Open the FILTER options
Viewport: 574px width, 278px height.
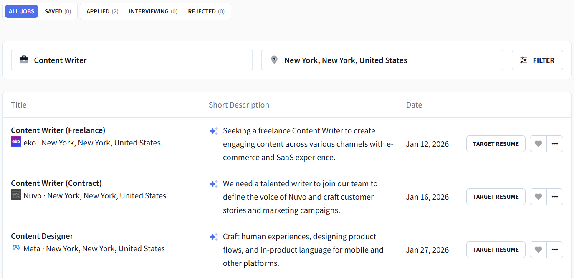[537, 60]
